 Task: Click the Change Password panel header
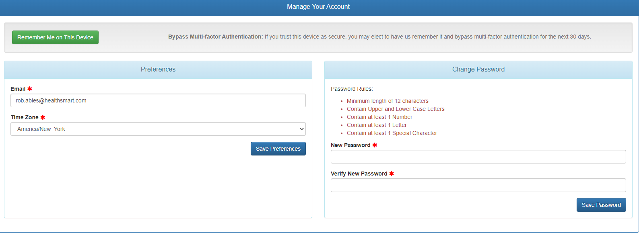[478, 69]
